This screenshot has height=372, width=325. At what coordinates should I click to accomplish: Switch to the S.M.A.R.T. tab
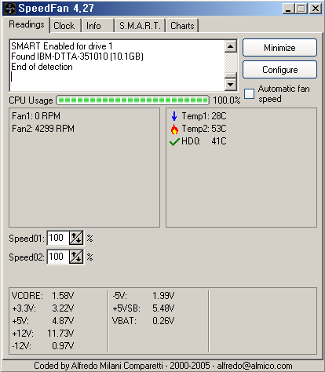tap(140, 26)
